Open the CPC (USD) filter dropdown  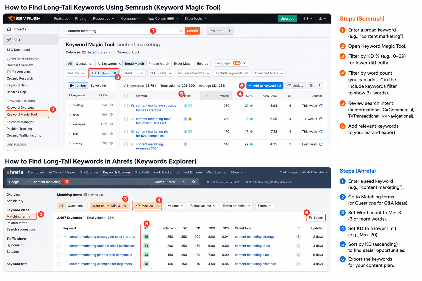[160, 73]
